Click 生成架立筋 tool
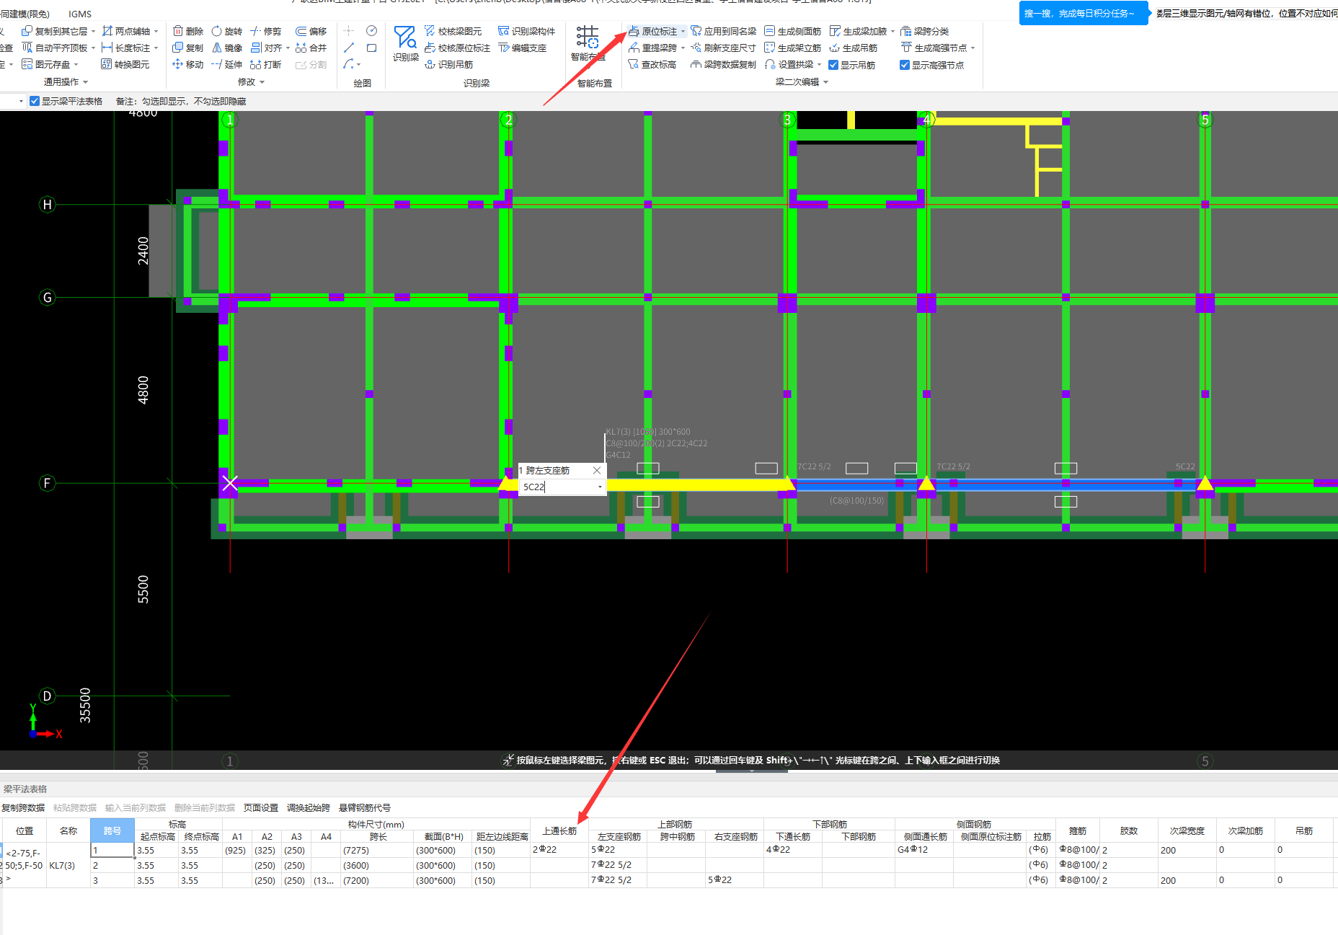Image resolution: width=1338 pixels, height=935 pixels. [792, 48]
